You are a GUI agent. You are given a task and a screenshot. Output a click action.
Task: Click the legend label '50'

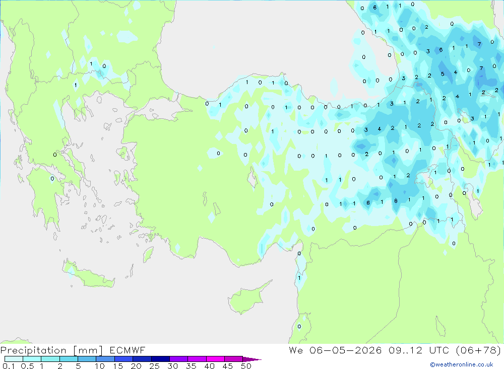pyautogui.click(x=246, y=366)
